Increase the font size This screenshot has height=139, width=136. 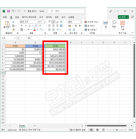[x=36, y=26]
